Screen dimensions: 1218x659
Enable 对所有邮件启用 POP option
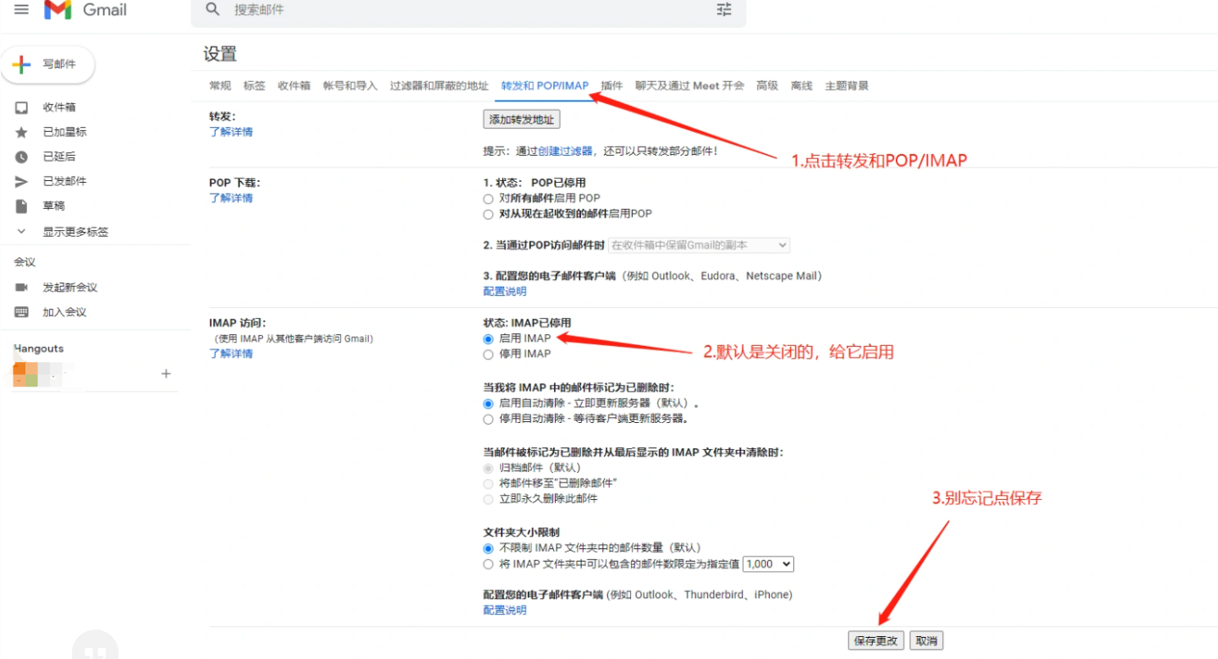click(488, 199)
